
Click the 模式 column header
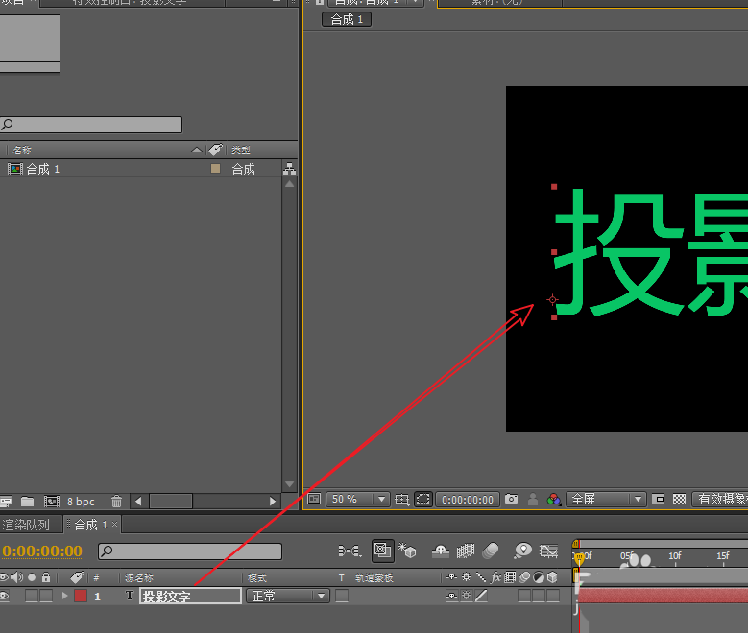tap(257, 577)
